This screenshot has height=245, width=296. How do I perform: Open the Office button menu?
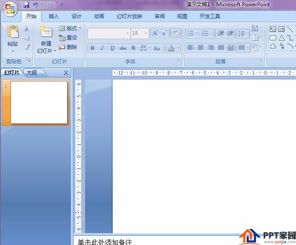[x=10, y=9]
